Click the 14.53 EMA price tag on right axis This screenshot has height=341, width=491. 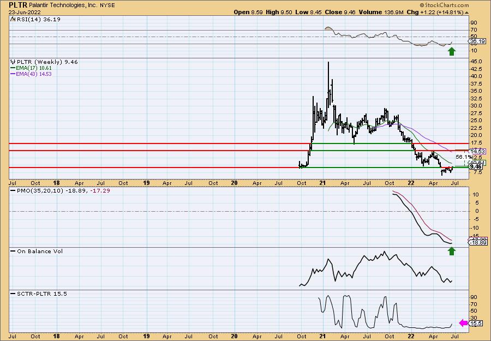click(x=477, y=151)
